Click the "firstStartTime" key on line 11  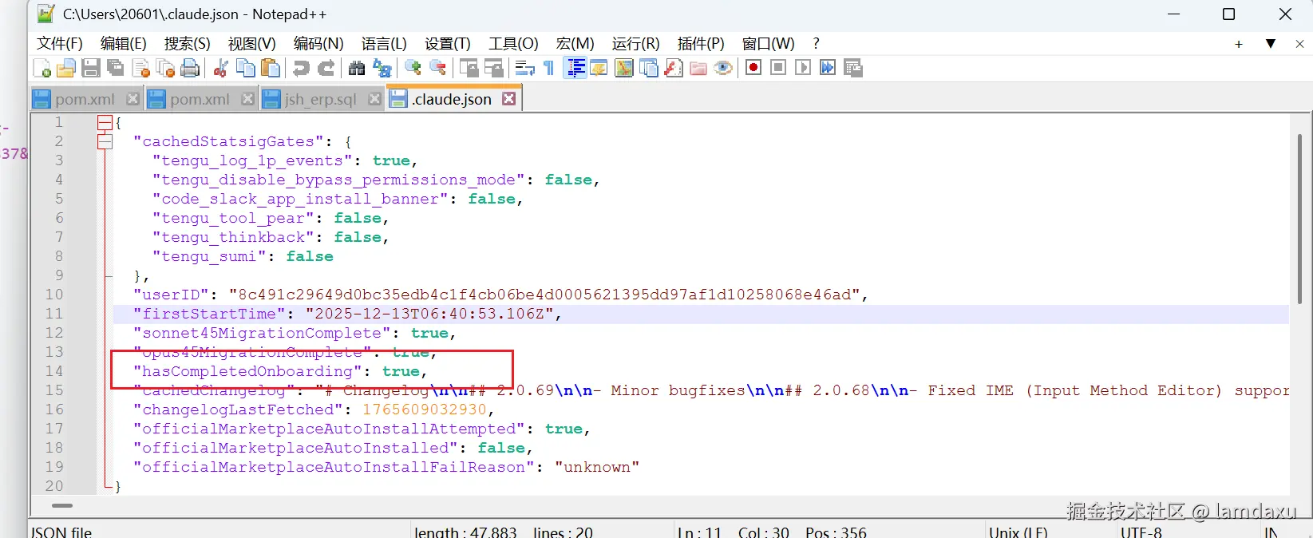point(209,314)
